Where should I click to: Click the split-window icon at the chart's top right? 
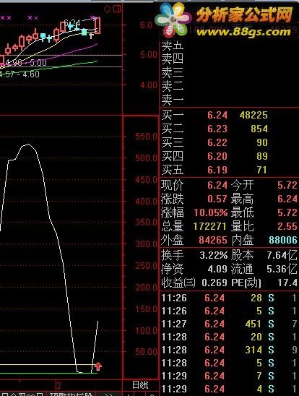(x=117, y=9)
